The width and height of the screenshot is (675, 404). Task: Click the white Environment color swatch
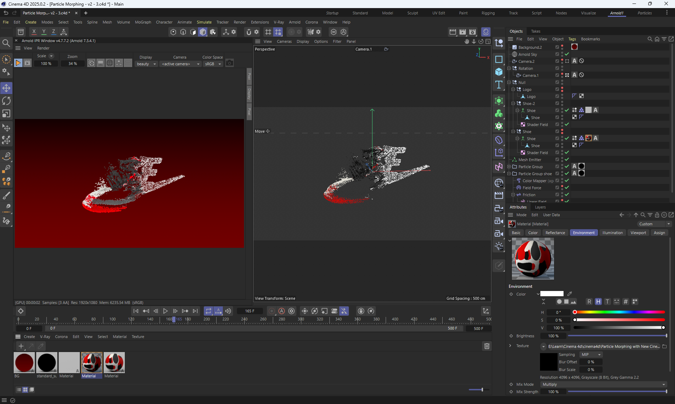(x=552, y=294)
